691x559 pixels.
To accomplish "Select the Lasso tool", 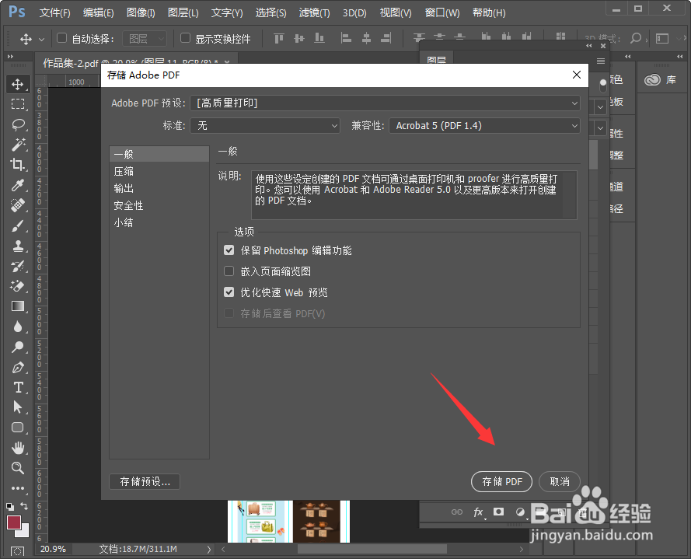I will (18, 124).
